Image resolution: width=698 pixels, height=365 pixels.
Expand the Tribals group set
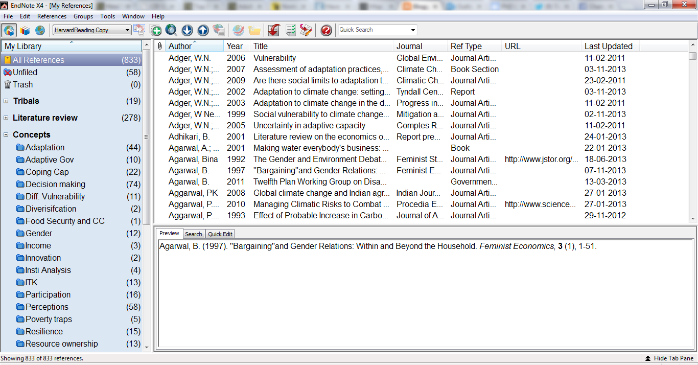click(x=6, y=101)
